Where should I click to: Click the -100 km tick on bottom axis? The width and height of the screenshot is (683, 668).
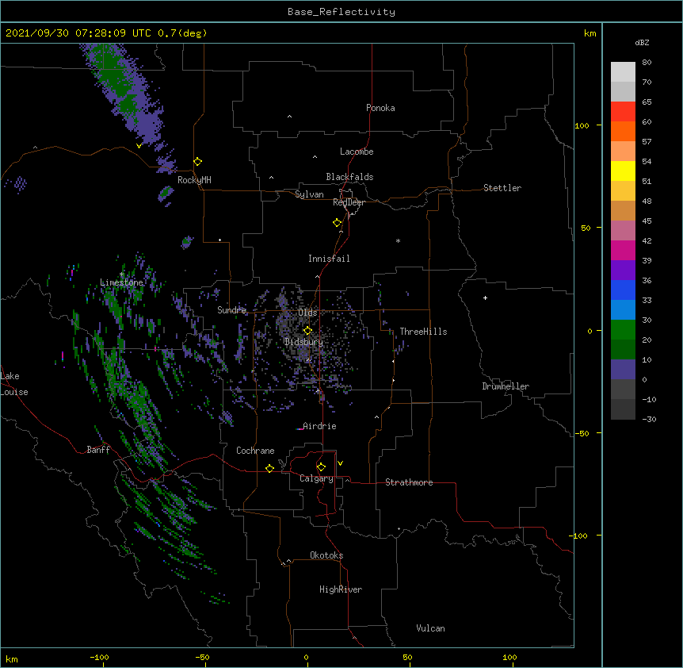coord(99,657)
